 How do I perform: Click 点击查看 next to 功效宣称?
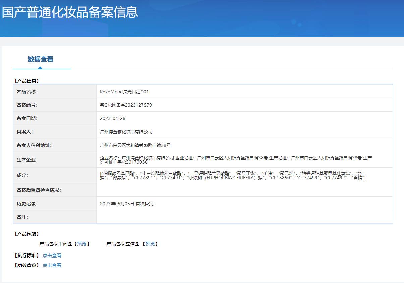coord(52,265)
